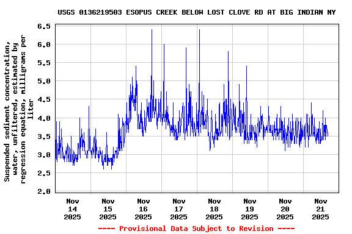Select the y-axis label 3.0
Viewport: 352px width, 234px height.
[x=44, y=155]
